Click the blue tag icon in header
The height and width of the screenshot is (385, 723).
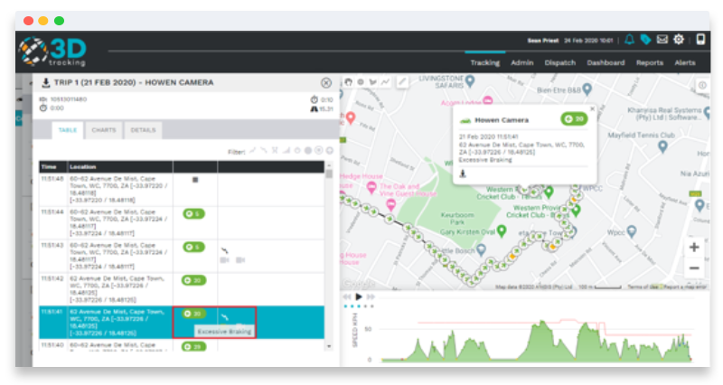tap(645, 40)
